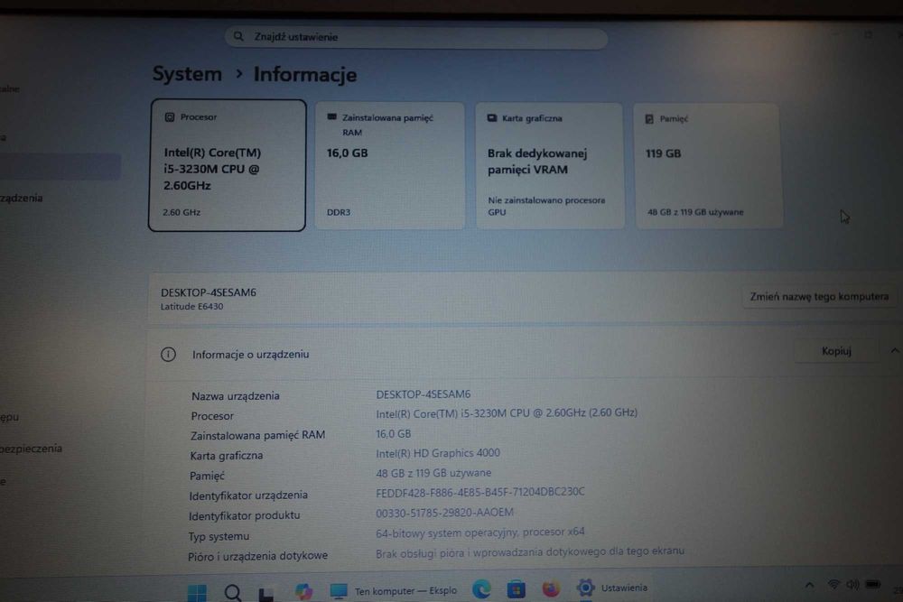Click the Informacje o urządzeniu header
The width and height of the screenshot is (903, 602).
[250, 355]
